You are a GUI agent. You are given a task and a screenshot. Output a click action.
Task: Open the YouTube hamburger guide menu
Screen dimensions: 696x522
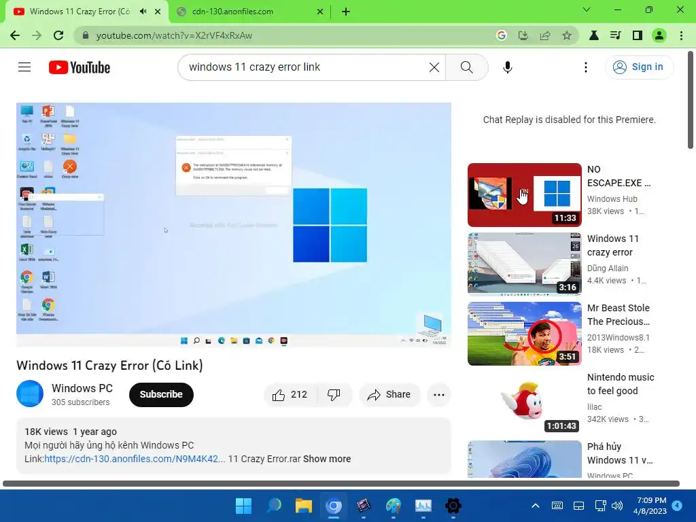24,67
